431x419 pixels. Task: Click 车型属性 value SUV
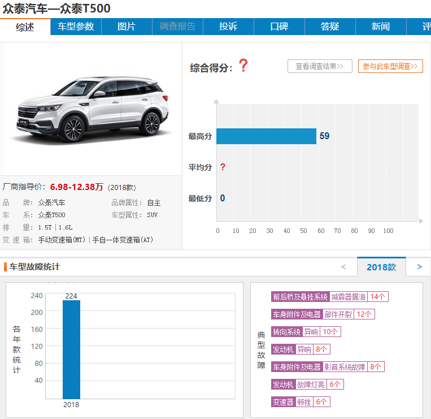153,215
